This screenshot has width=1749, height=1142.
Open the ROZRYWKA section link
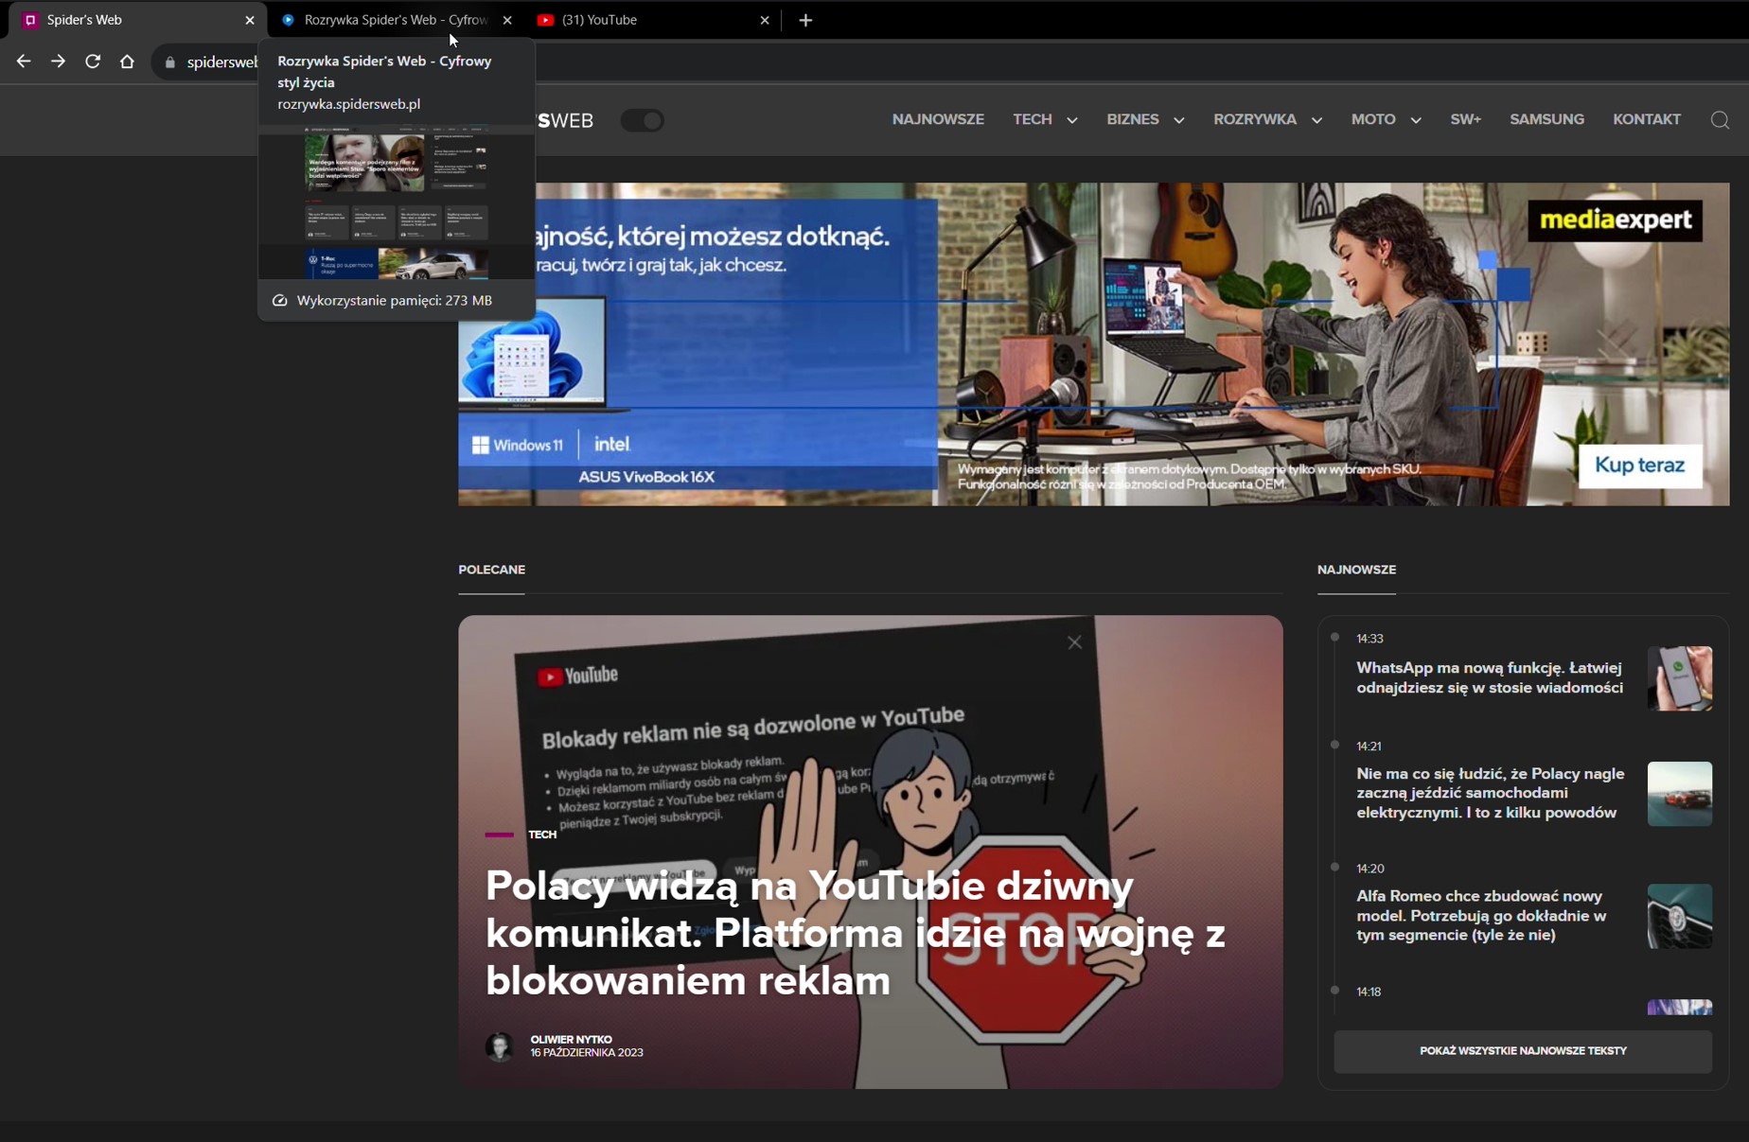(x=1255, y=119)
